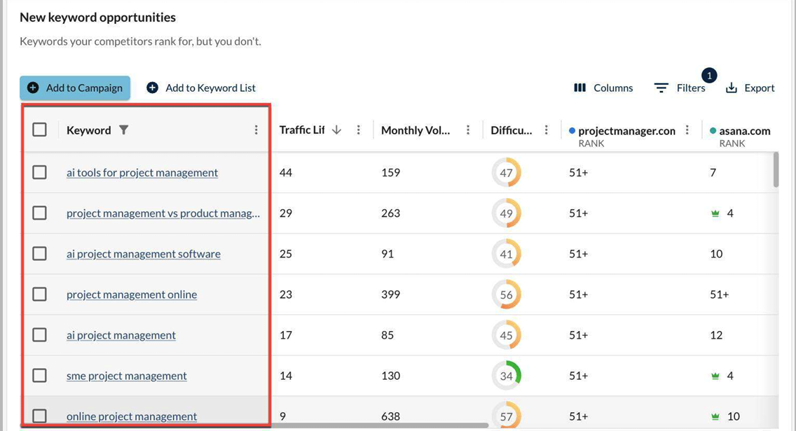The height and width of the screenshot is (431, 796).
Task: Click the Add to Campaign button
Action: coord(75,87)
